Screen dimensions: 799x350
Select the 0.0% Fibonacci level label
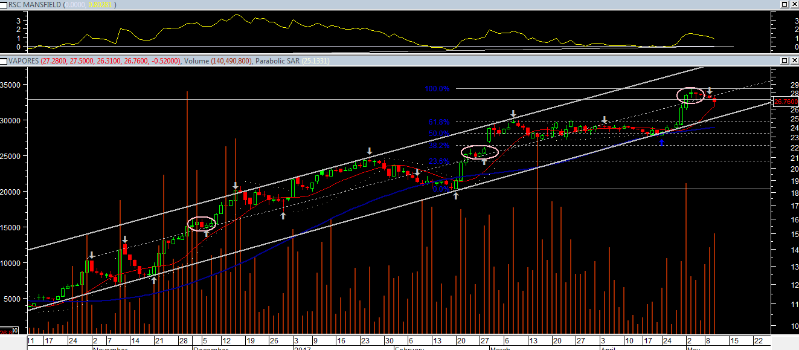point(441,189)
